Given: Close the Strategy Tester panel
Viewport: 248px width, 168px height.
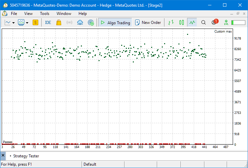Looking at the screenshot, I should [3, 156].
